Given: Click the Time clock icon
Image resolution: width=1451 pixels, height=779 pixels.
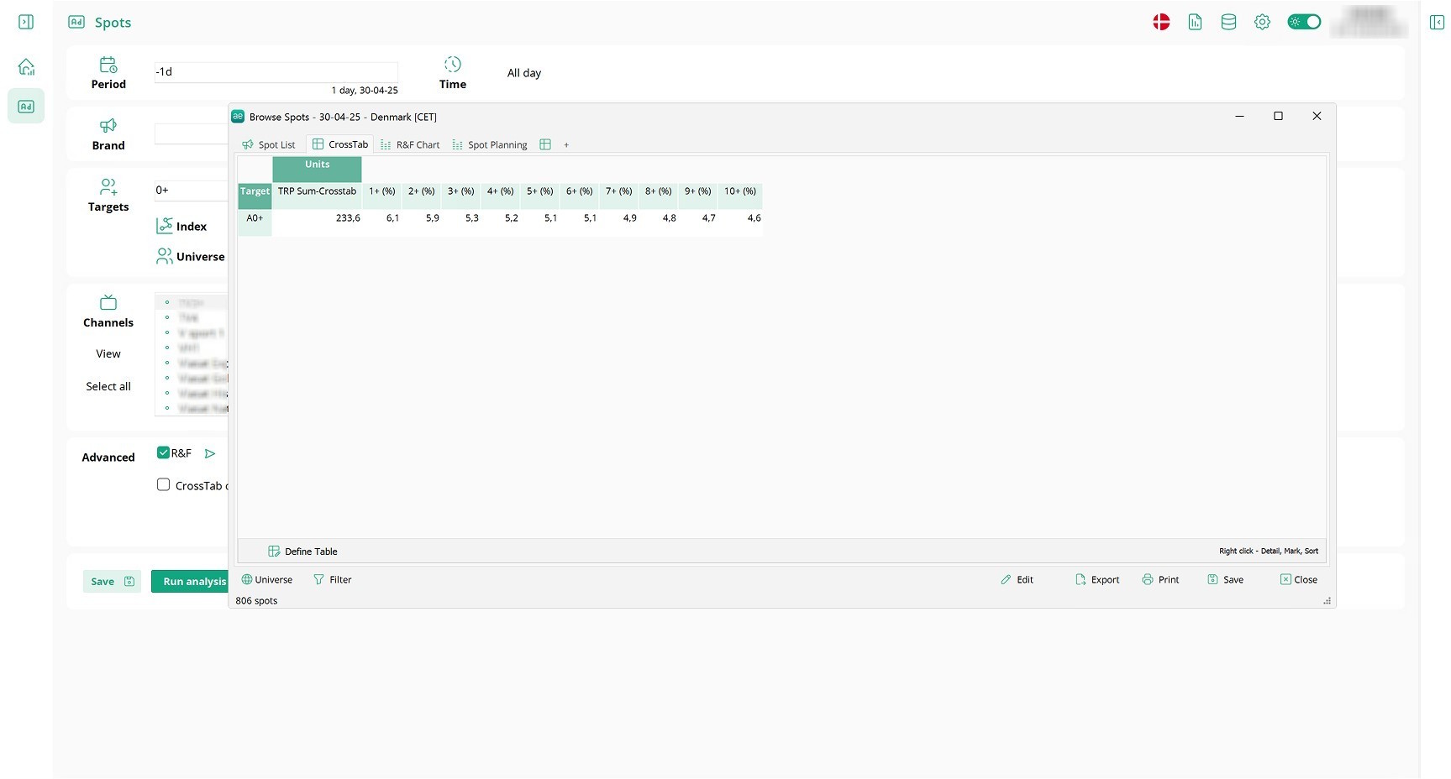Looking at the screenshot, I should click(453, 65).
